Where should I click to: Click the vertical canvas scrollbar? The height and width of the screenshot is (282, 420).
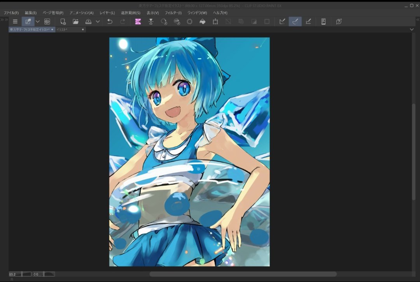click(x=413, y=151)
